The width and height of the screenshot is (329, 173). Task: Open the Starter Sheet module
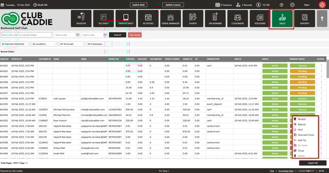tap(126, 19)
